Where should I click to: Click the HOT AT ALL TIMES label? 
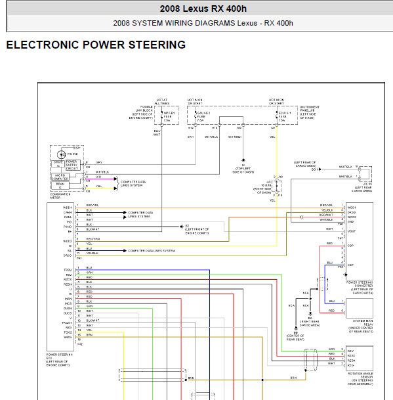click(x=162, y=102)
